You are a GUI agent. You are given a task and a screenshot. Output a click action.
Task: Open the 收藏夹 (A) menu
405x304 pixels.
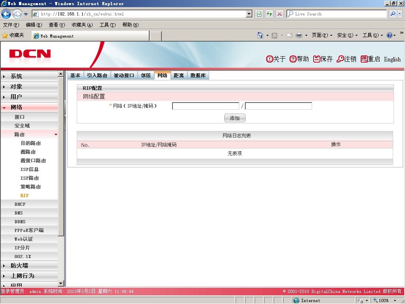82,25
